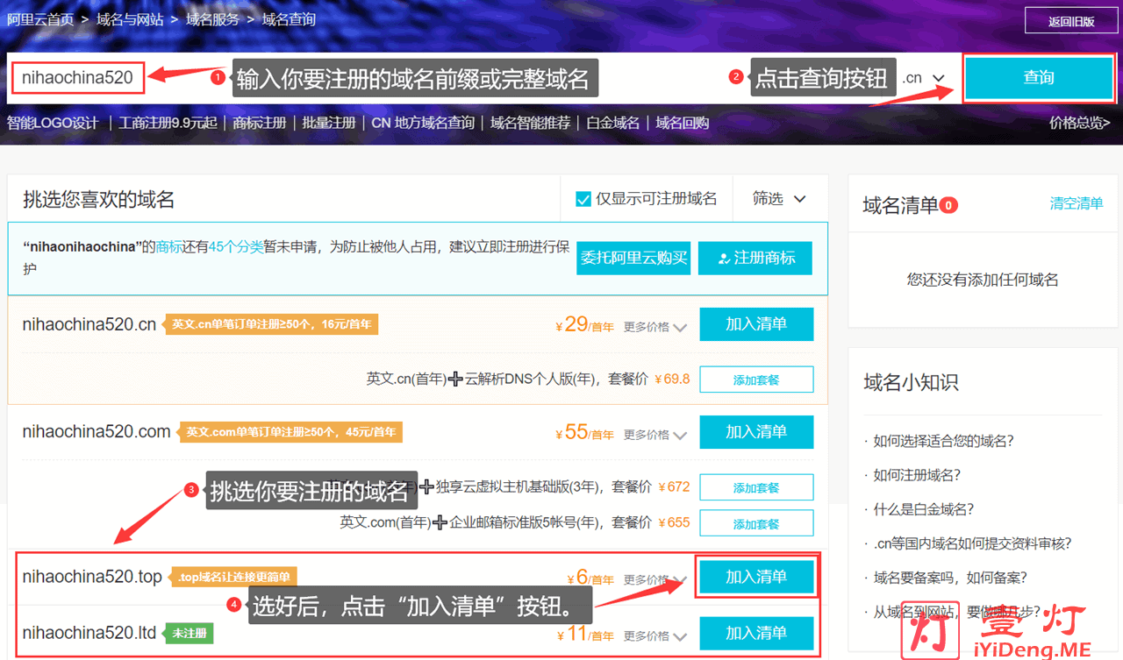Click nihaochina520.top domain name text
Image resolution: width=1123 pixels, height=660 pixels.
pyautogui.click(x=93, y=577)
